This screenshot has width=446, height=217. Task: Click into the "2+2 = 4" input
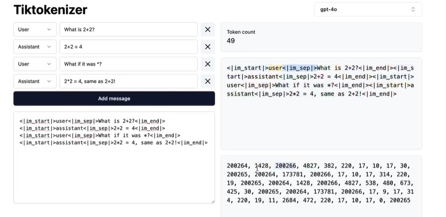tap(128, 47)
